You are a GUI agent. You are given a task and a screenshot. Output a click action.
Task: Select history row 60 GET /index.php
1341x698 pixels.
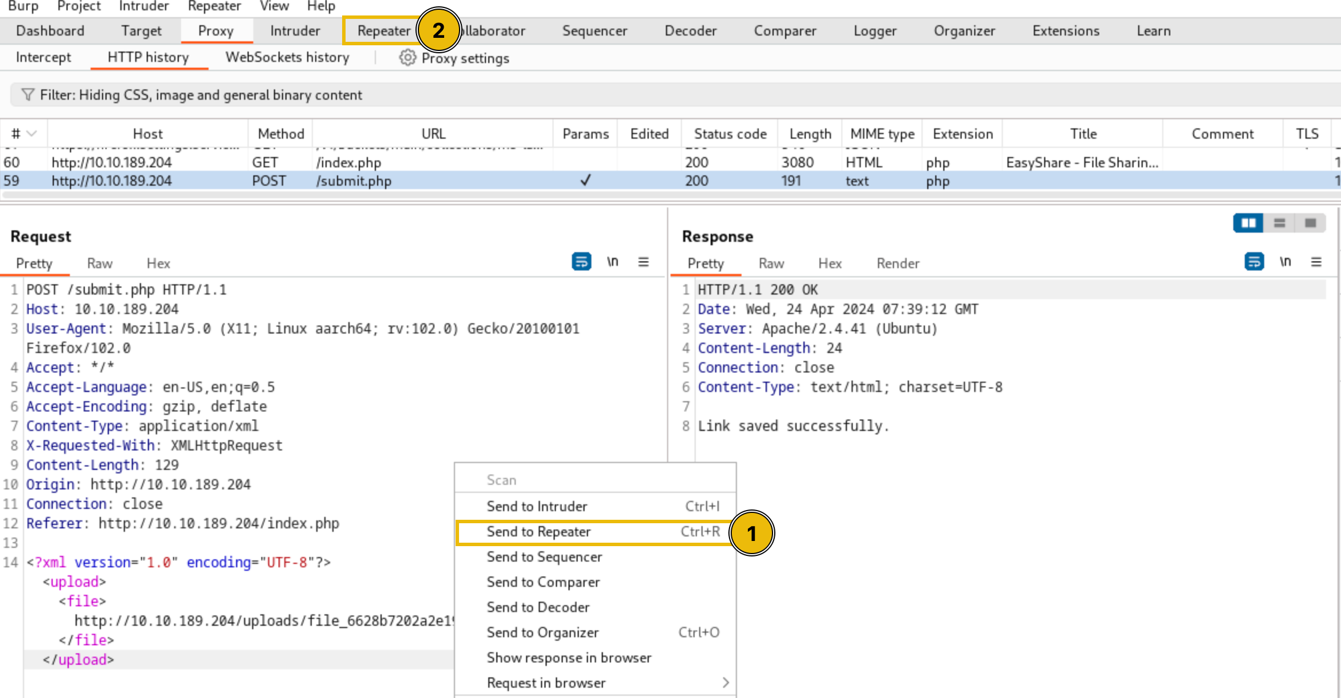670,162
